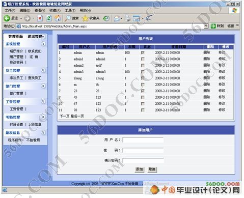
Task: Open 餐厅简介 sidebar link
Action: [16, 51]
